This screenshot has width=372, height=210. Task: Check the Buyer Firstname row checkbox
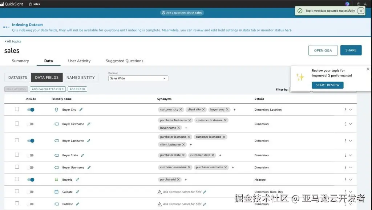pyautogui.click(x=17, y=124)
